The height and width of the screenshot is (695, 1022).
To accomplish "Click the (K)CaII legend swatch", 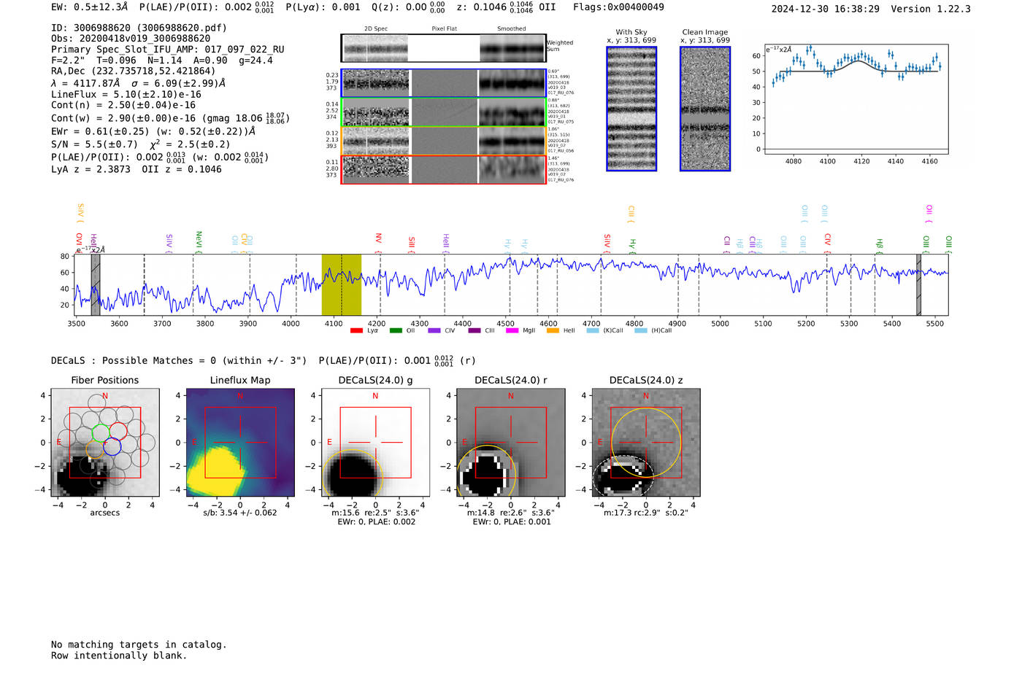I will [592, 330].
